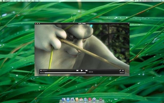Open Finder from the dock
164x103 pixels.
pyautogui.click(x=64, y=100)
